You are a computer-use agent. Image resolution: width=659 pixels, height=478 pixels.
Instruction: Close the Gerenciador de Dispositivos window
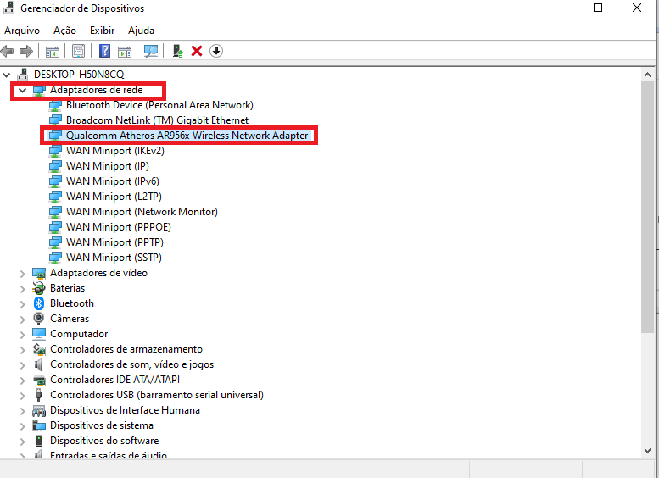637,8
